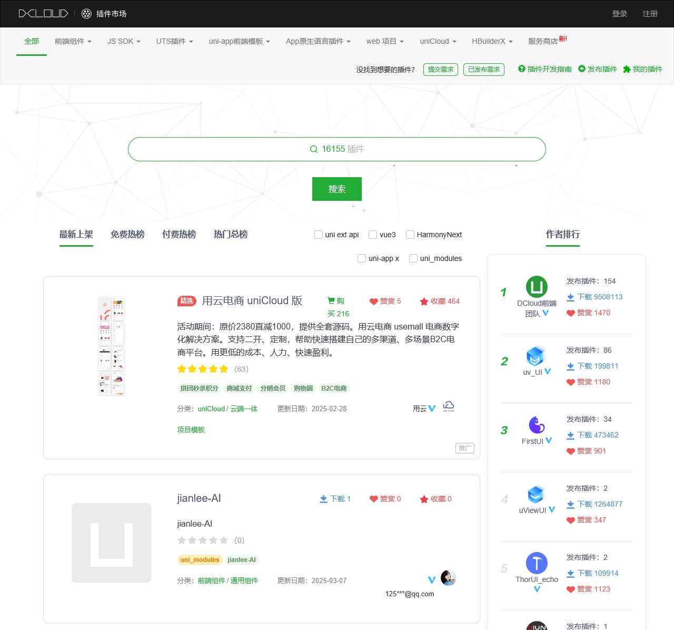Screen dimensions: 674x630
Task: Toggle the uni-app x checkbox
Action: [x=362, y=258]
